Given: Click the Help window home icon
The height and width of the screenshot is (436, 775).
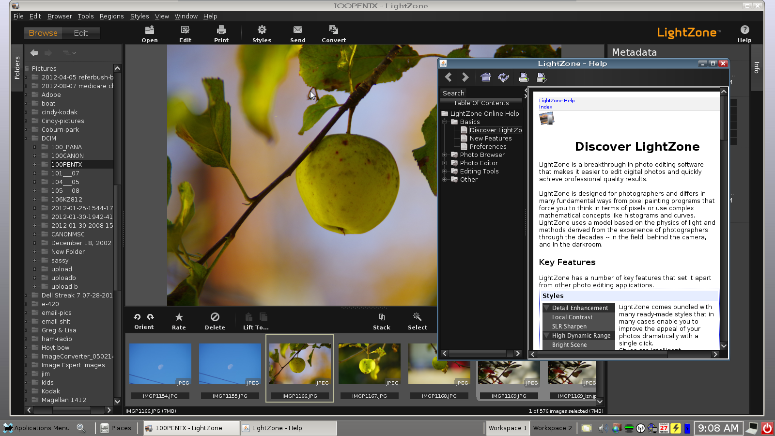Looking at the screenshot, I should pos(486,77).
